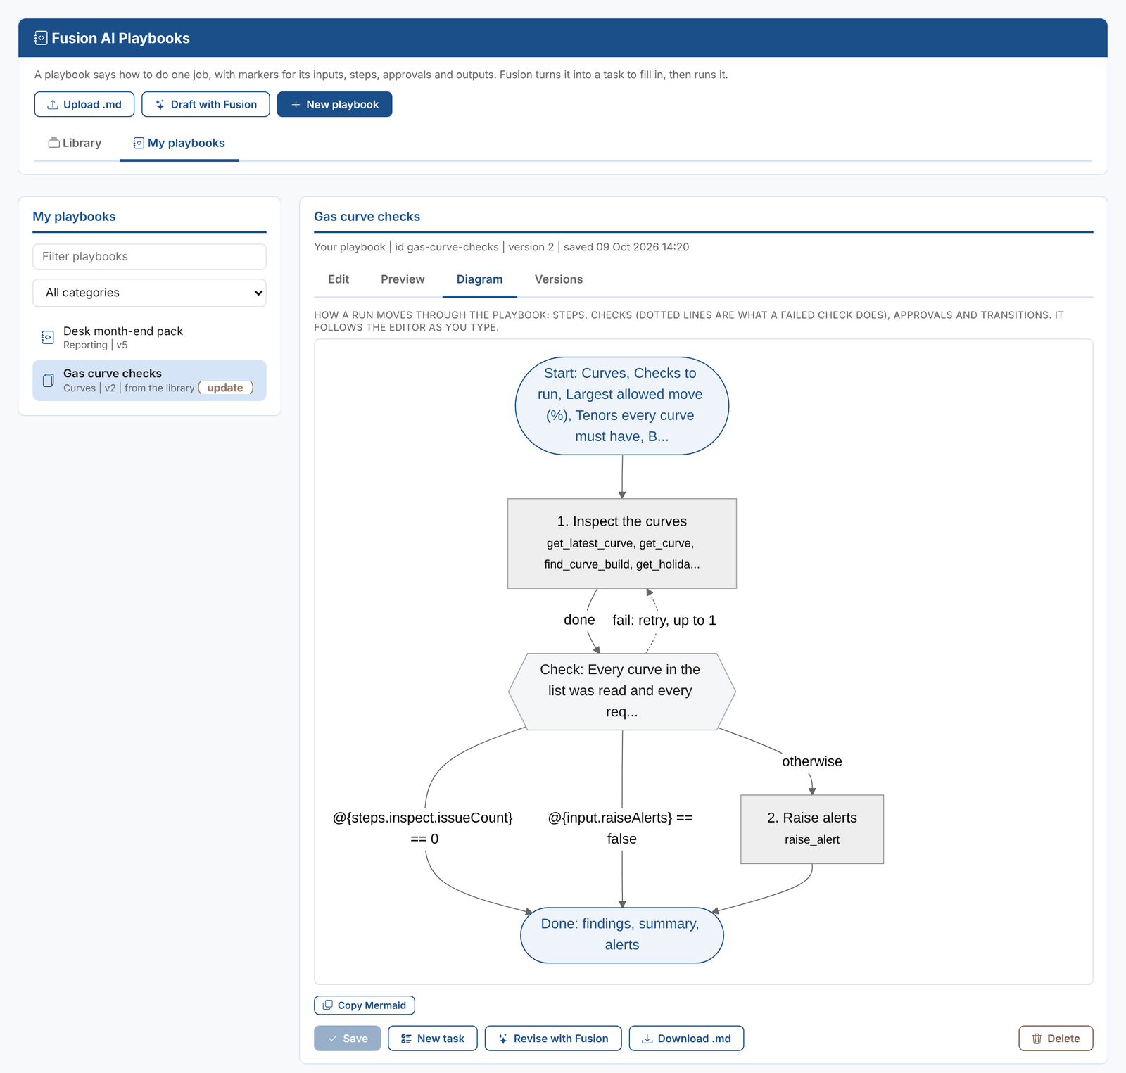Click the Revise with Fusion button label

[x=561, y=1039]
